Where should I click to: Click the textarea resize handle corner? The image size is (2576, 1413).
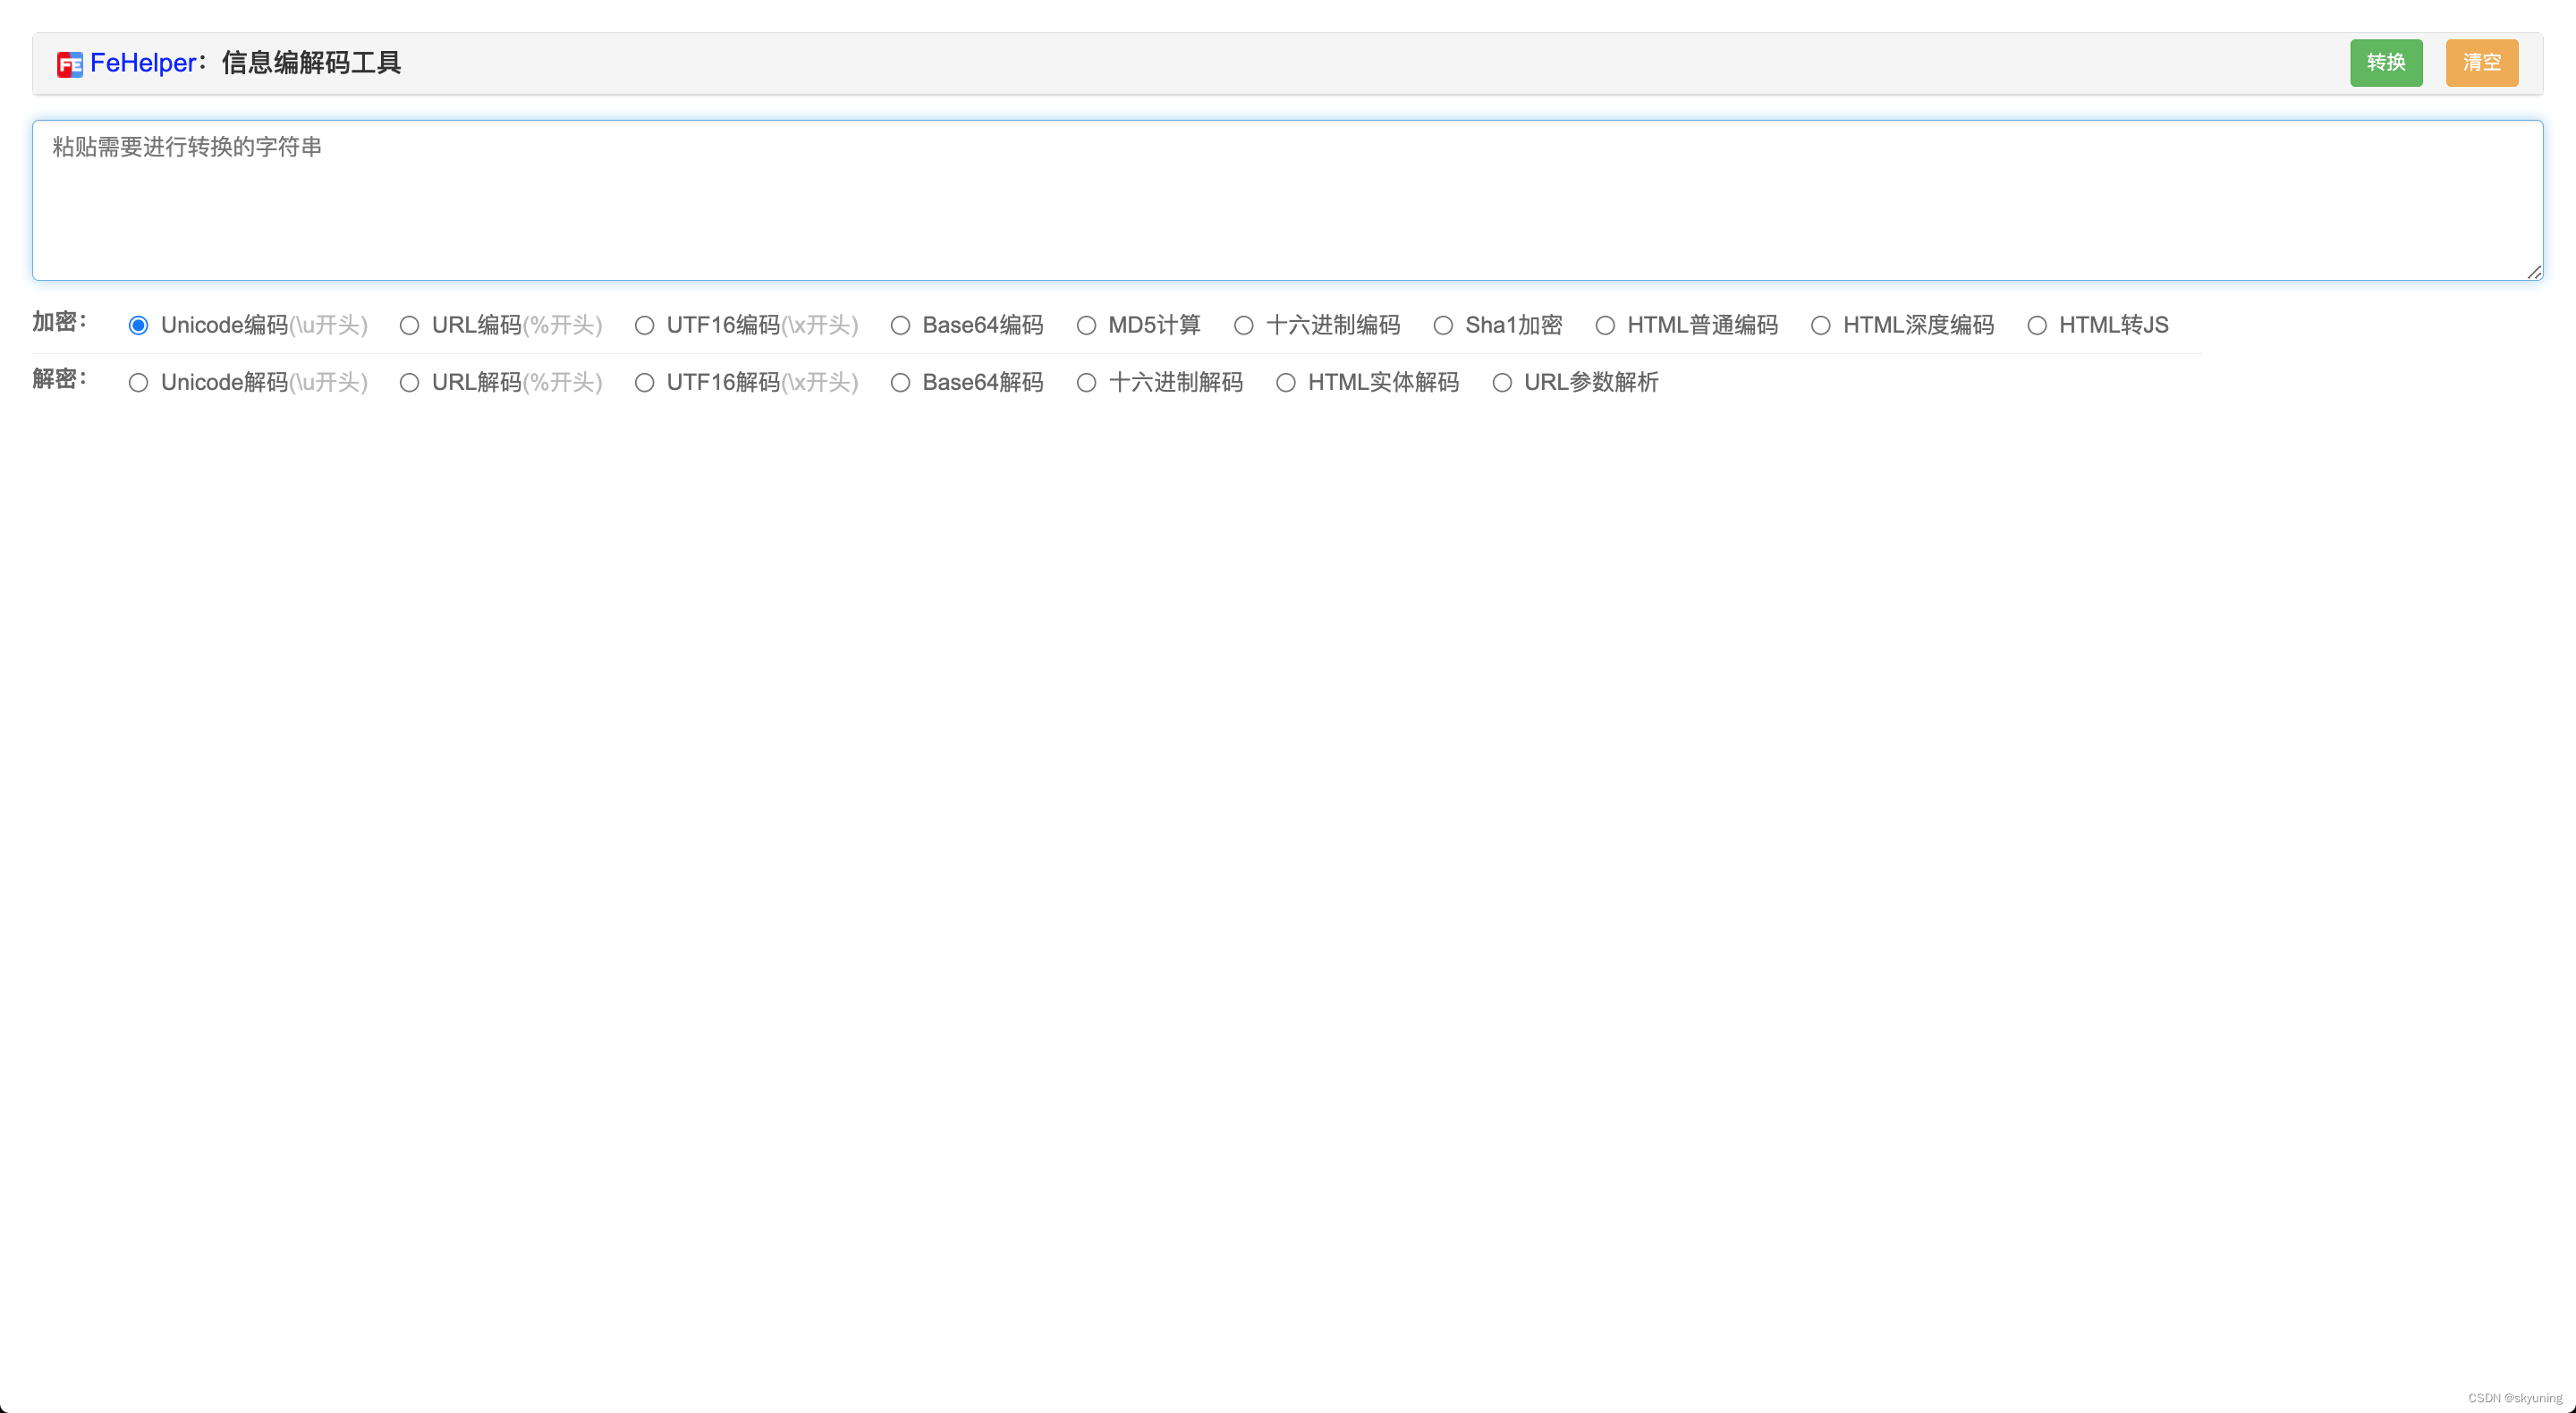tap(2534, 272)
